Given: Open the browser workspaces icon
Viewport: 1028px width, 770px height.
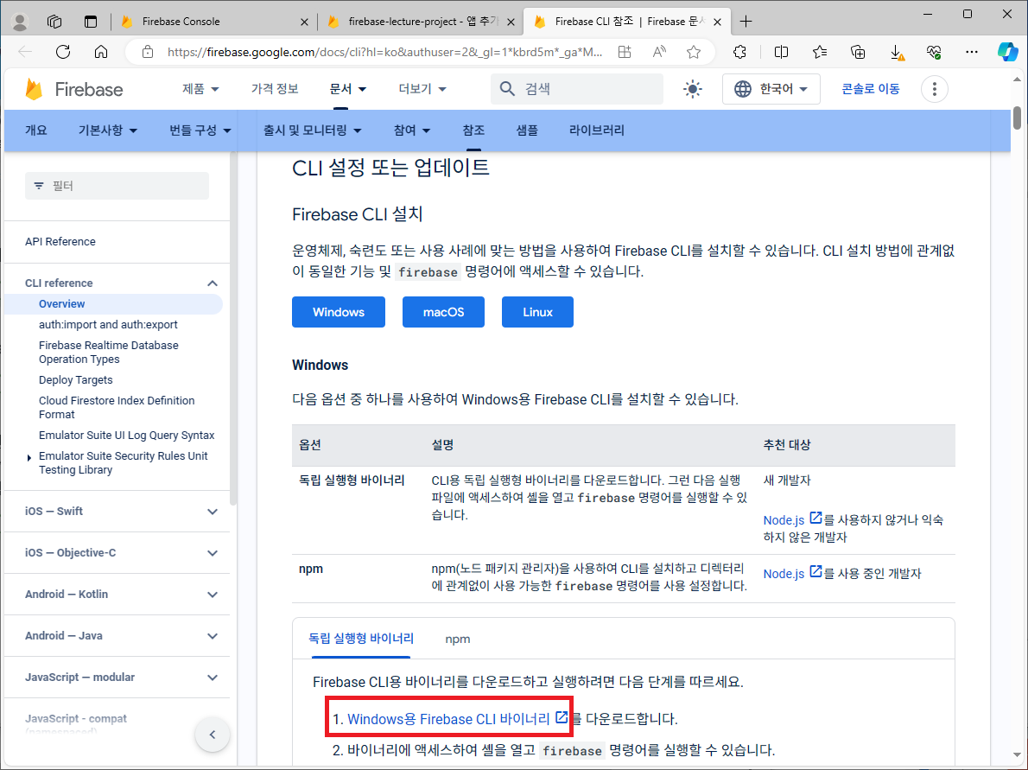Looking at the screenshot, I should tap(54, 22).
